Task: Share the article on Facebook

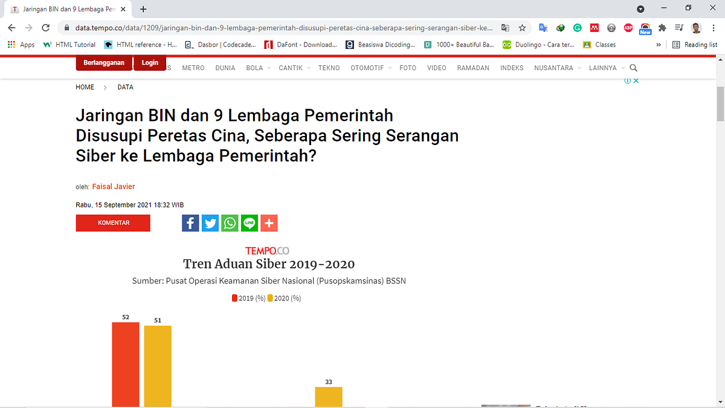Action: tap(190, 223)
